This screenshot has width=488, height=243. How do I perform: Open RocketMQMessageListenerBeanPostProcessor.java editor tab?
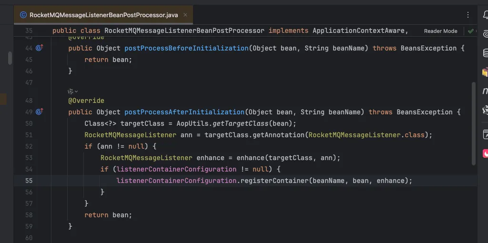[x=103, y=15]
